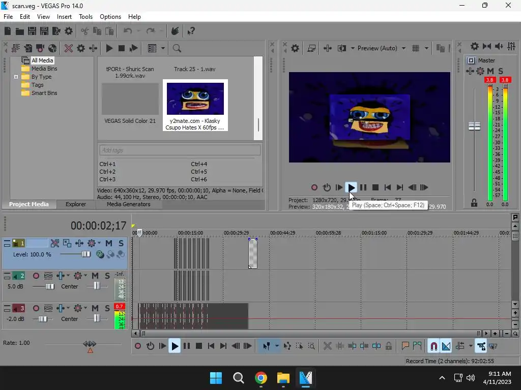The image size is (521, 390).
Task: Click the timeline Loop Playback icon
Action: click(x=150, y=346)
